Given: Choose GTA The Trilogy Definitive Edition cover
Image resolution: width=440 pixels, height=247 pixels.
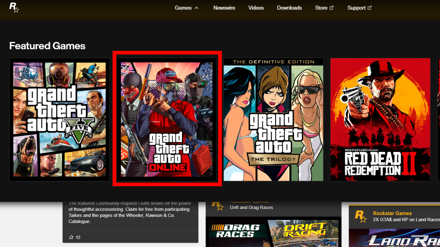Looking at the screenshot, I should 273,119.
